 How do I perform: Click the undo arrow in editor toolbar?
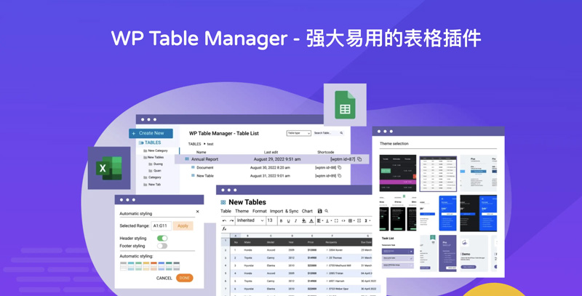224,220
